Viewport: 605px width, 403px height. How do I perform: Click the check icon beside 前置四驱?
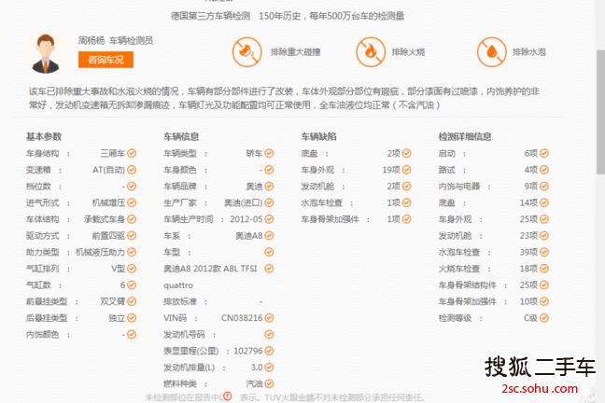(x=132, y=236)
